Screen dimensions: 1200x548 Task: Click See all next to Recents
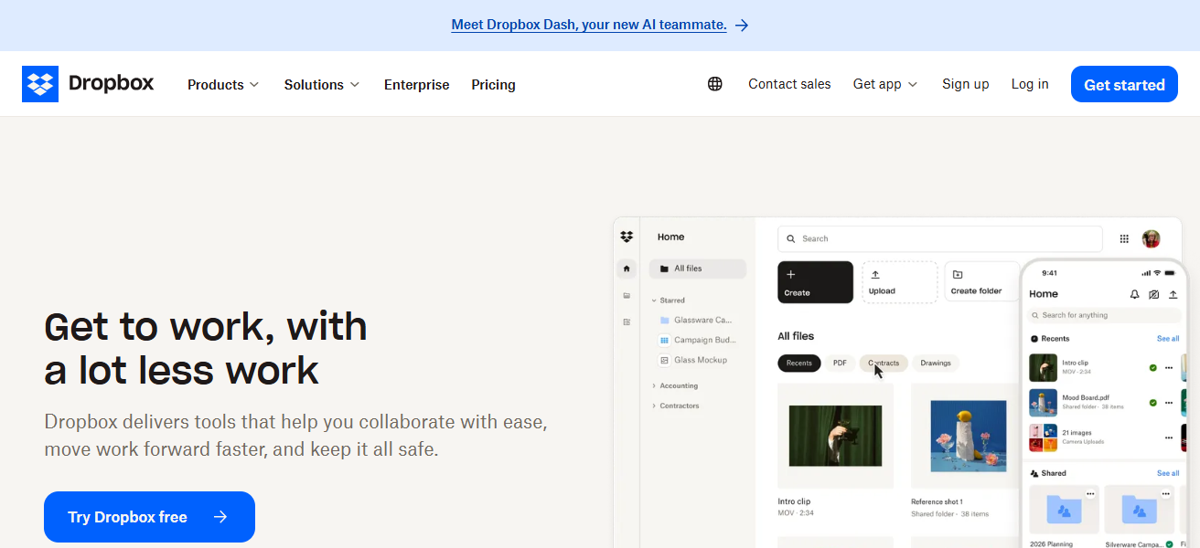coord(1168,338)
